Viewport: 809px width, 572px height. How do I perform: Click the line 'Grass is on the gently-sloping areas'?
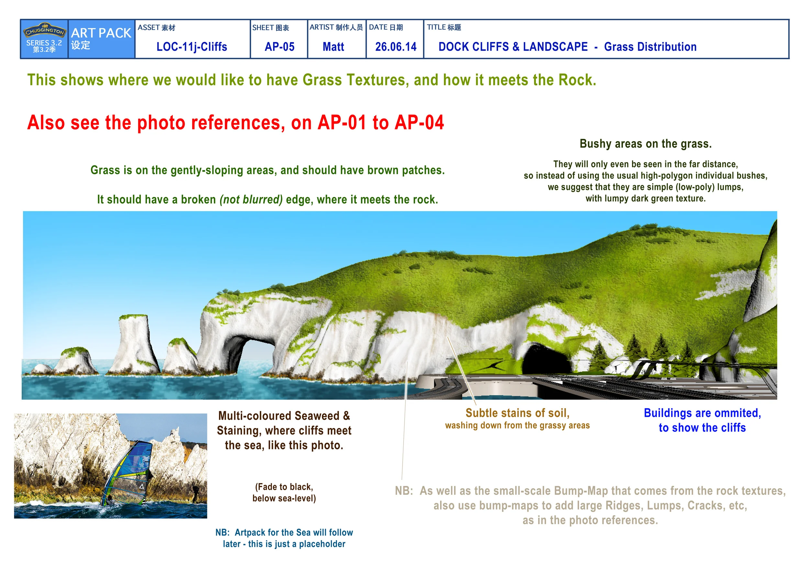coord(267,170)
